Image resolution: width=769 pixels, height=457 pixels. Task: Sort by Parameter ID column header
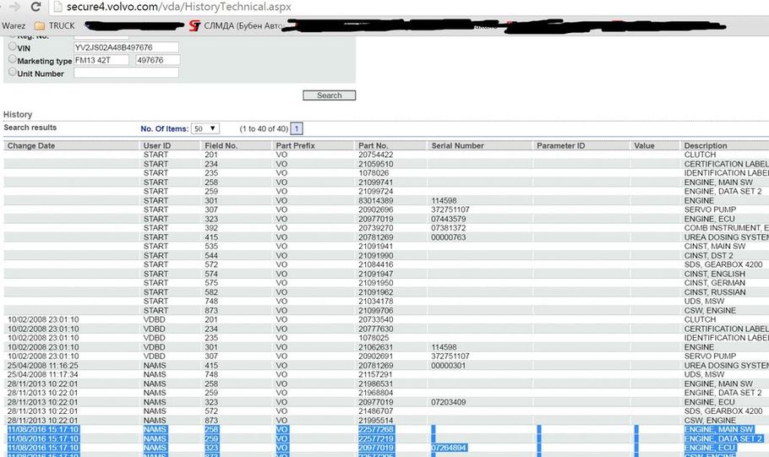(x=560, y=145)
